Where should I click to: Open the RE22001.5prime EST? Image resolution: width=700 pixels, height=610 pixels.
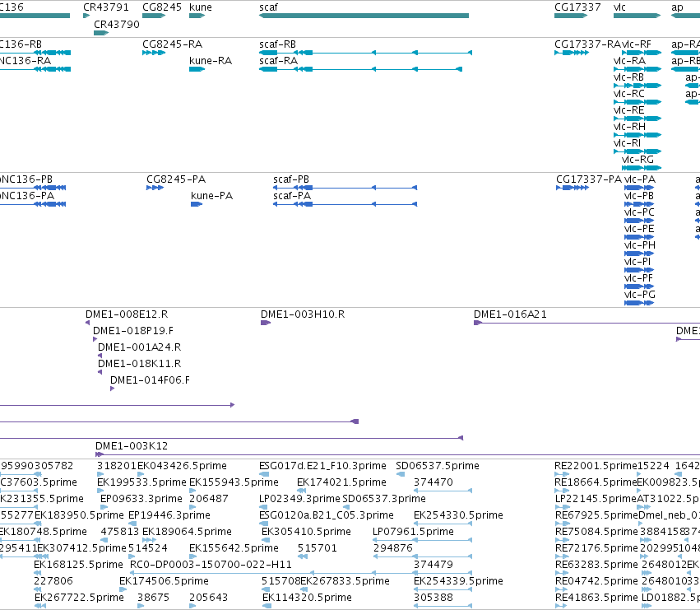click(x=562, y=474)
